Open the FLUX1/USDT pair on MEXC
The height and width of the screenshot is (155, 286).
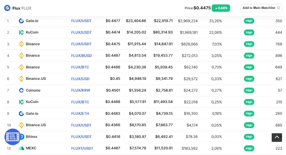tap(82, 148)
